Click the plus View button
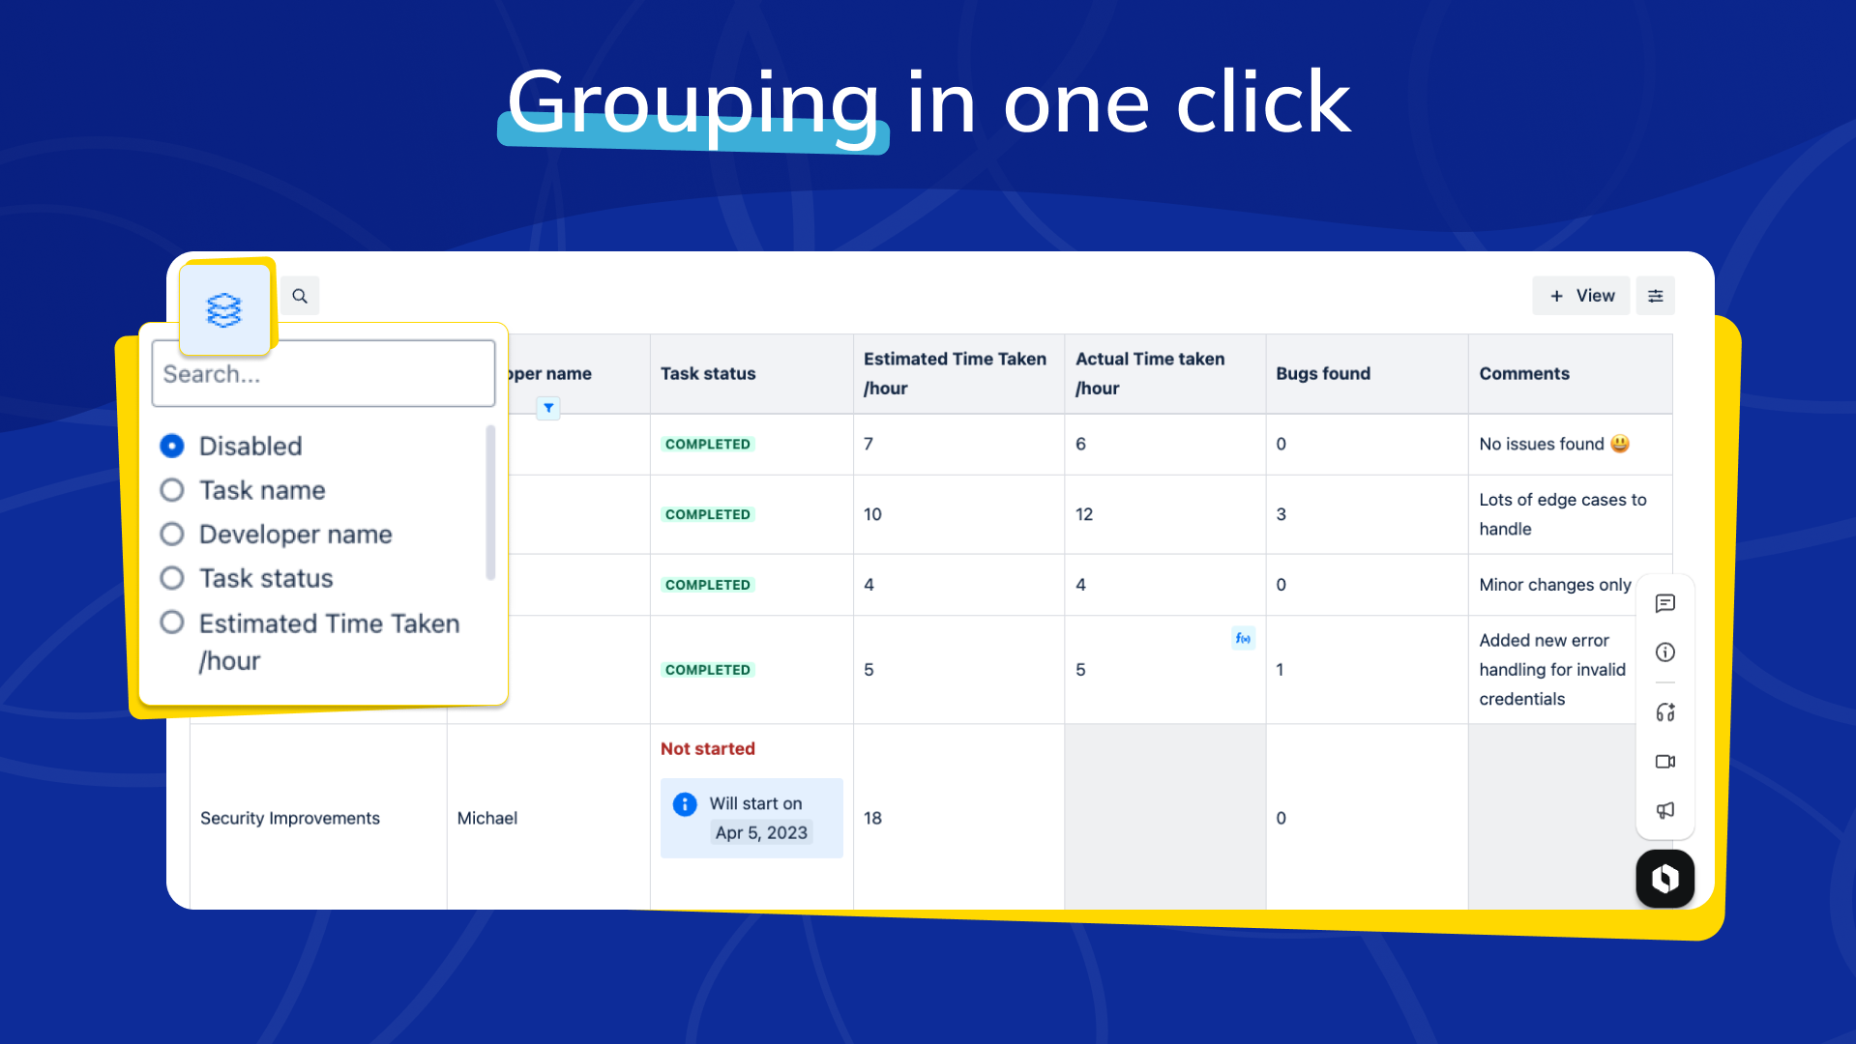 [1581, 296]
